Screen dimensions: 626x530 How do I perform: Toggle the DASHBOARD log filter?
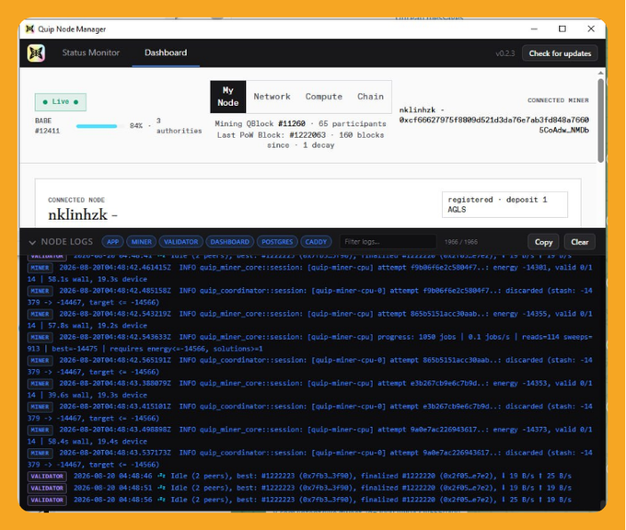tap(229, 242)
